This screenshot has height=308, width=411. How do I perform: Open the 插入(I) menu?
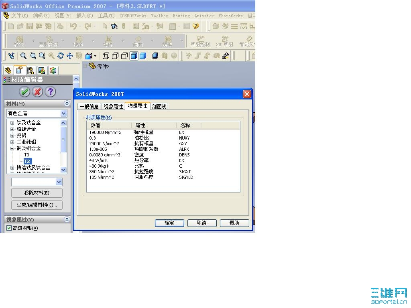click(x=84, y=16)
